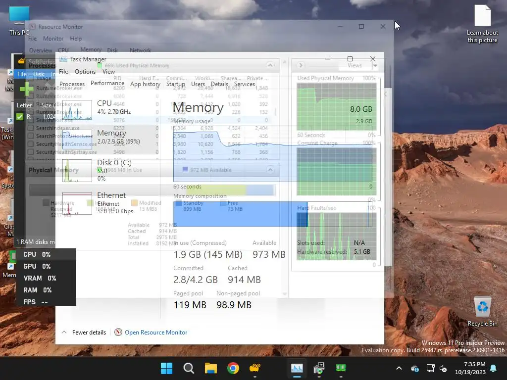Open the notification bell icon
This screenshot has width=507, height=380.
tap(494, 368)
